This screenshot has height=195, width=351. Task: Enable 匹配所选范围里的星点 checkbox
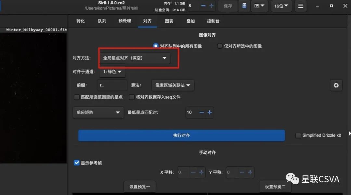[77, 97]
